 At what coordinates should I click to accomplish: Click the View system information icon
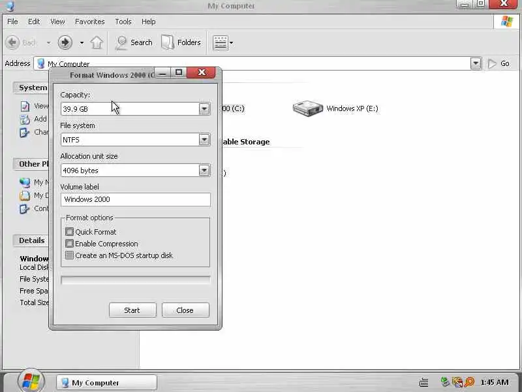click(25, 106)
